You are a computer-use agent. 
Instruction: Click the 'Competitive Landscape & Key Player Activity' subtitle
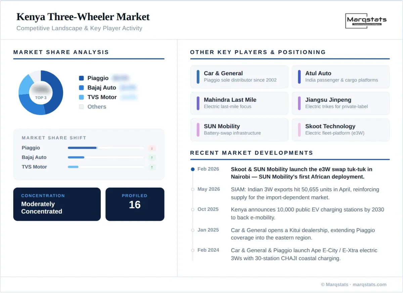(79, 28)
